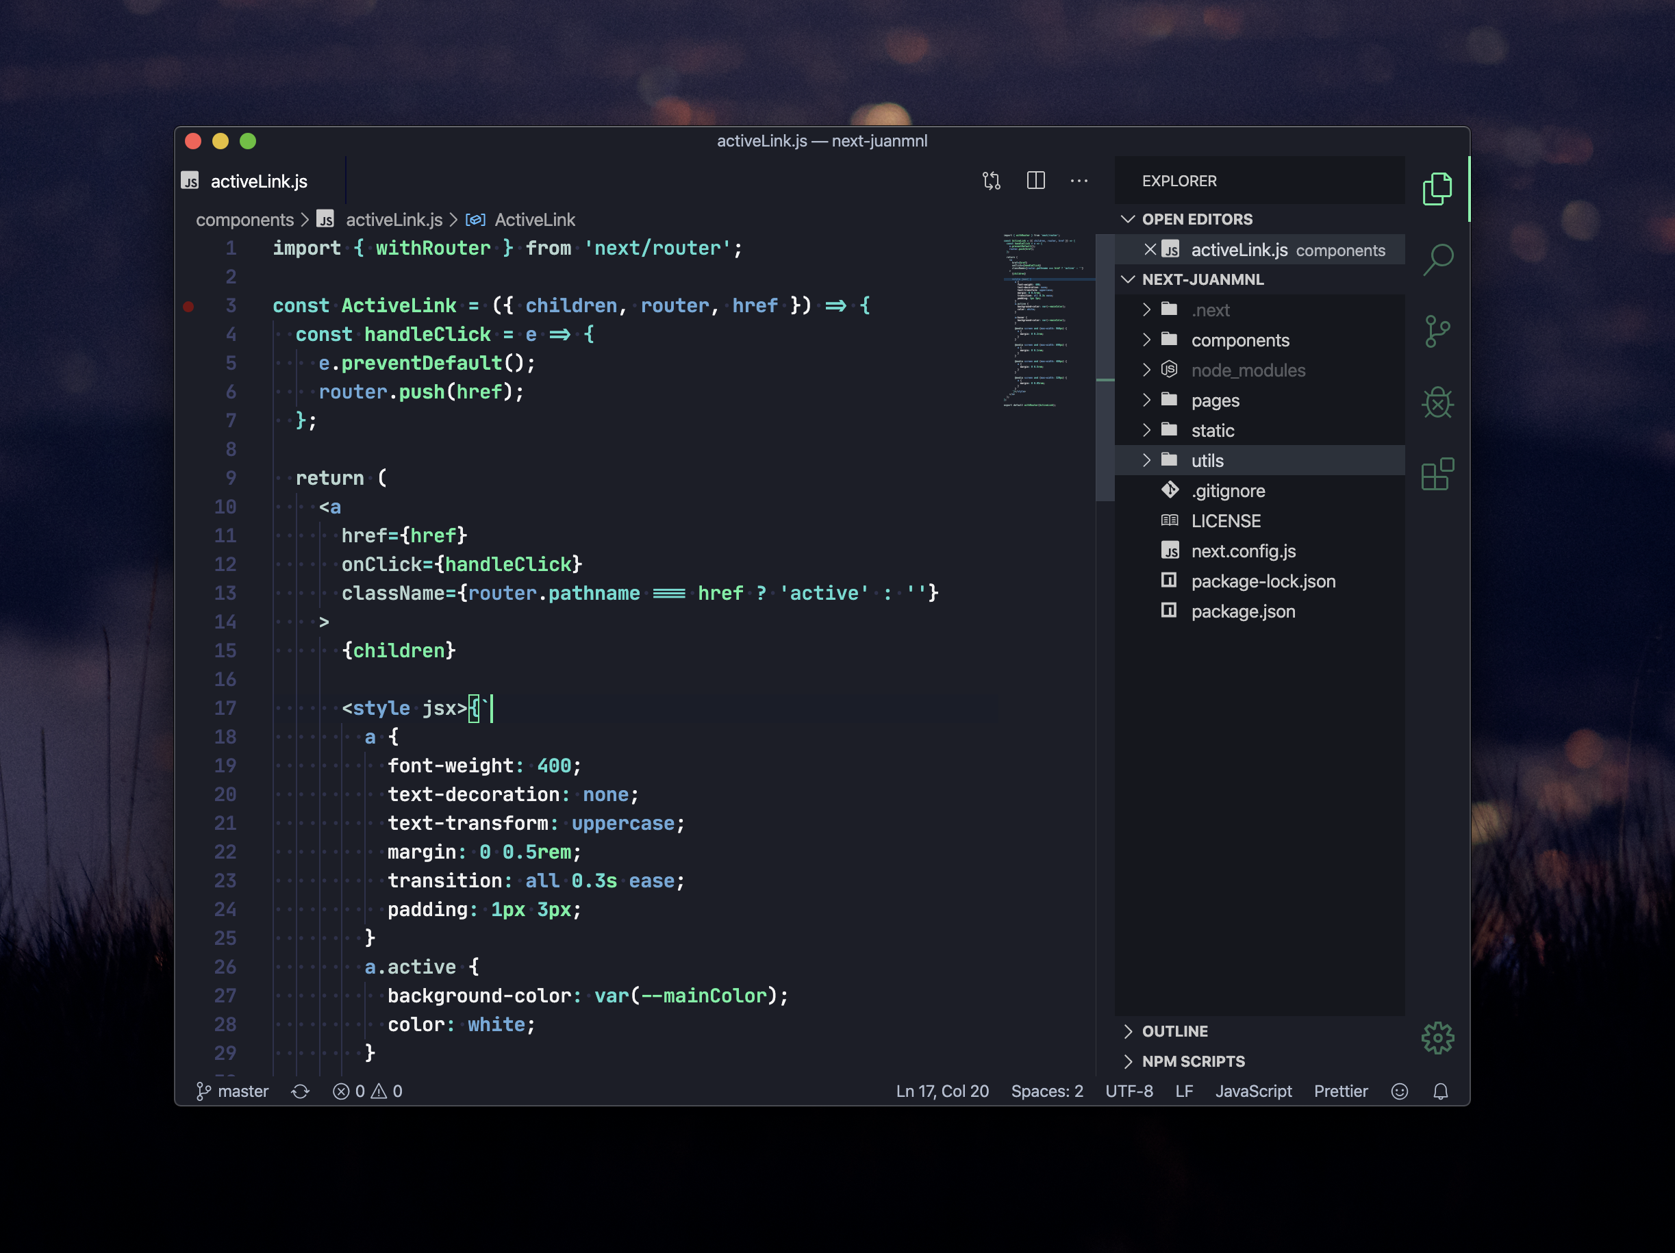
Task: Open the Debug view (bug icon)
Action: [x=1437, y=403]
